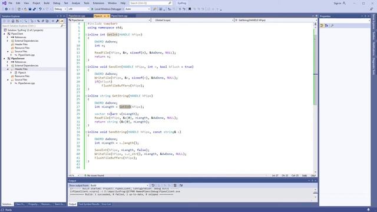Select PipeClient.cpp in Solution Explorer

point(26,55)
